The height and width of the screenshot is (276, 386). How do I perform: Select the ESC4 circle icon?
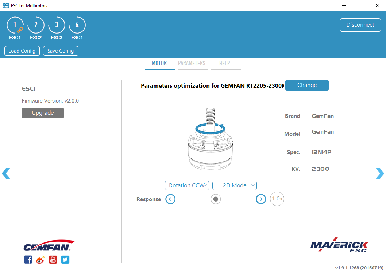[77, 25]
